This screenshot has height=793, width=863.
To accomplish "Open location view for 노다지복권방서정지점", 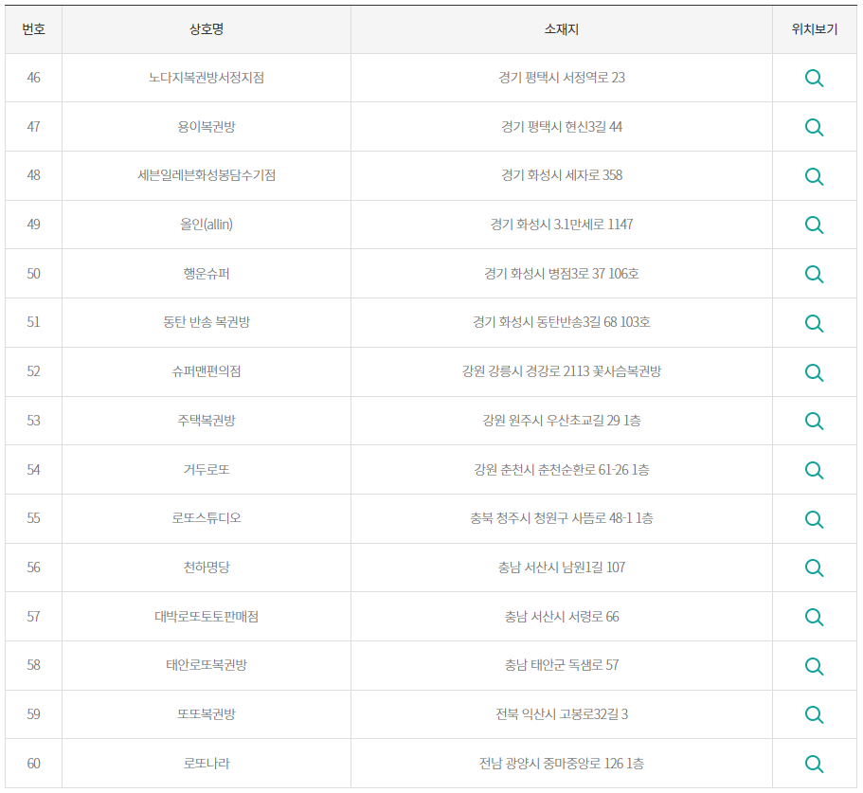I will coord(814,78).
